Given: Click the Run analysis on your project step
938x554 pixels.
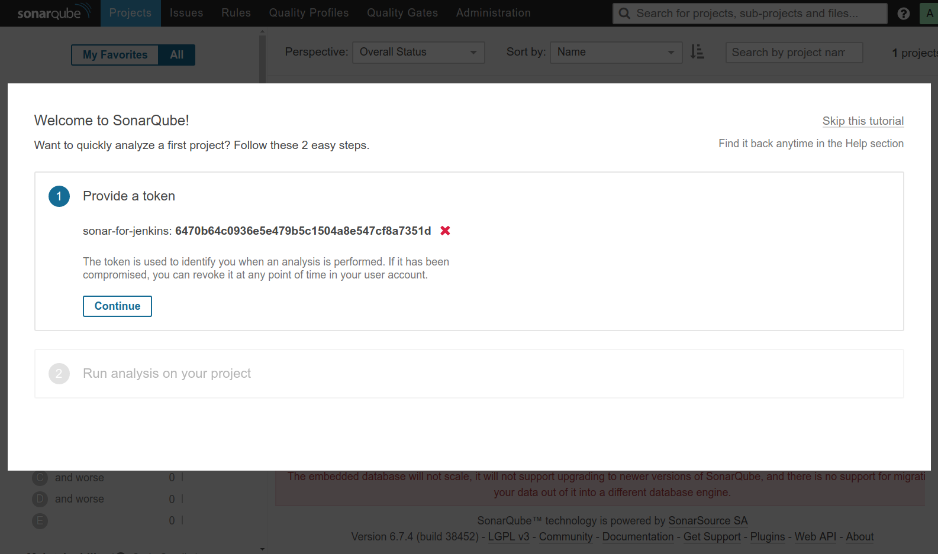Looking at the screenshot, I should point(469,374).
